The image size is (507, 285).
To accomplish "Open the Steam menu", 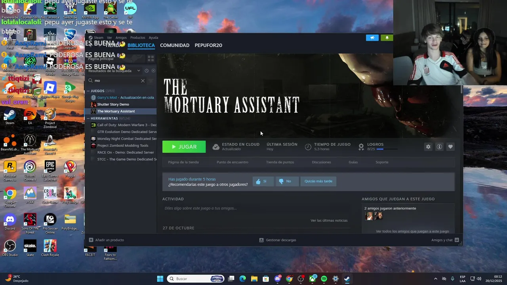I will coord(98,38).
